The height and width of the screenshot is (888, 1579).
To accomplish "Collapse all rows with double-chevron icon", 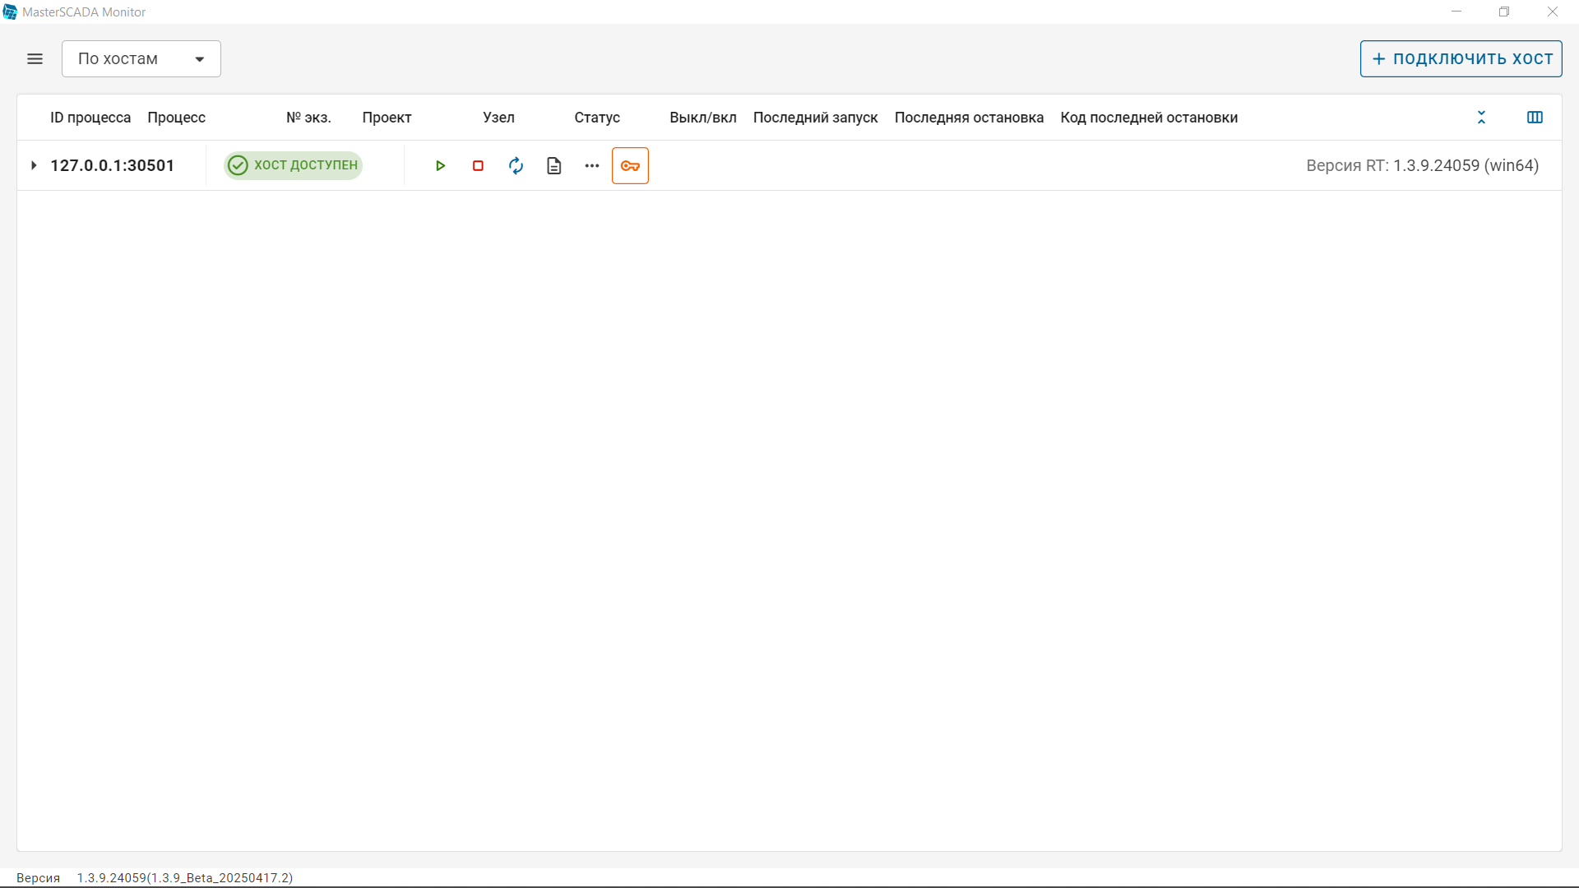I will point(1481,118).
